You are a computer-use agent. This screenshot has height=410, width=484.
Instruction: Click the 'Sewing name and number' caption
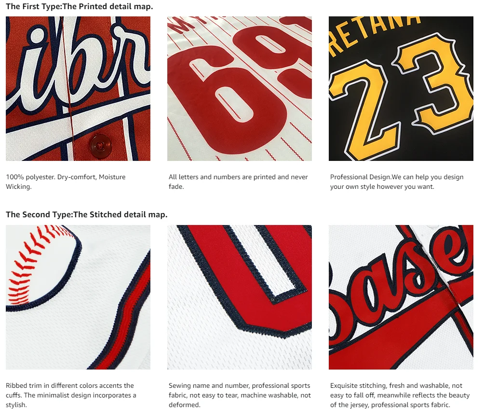pos(240,395)
